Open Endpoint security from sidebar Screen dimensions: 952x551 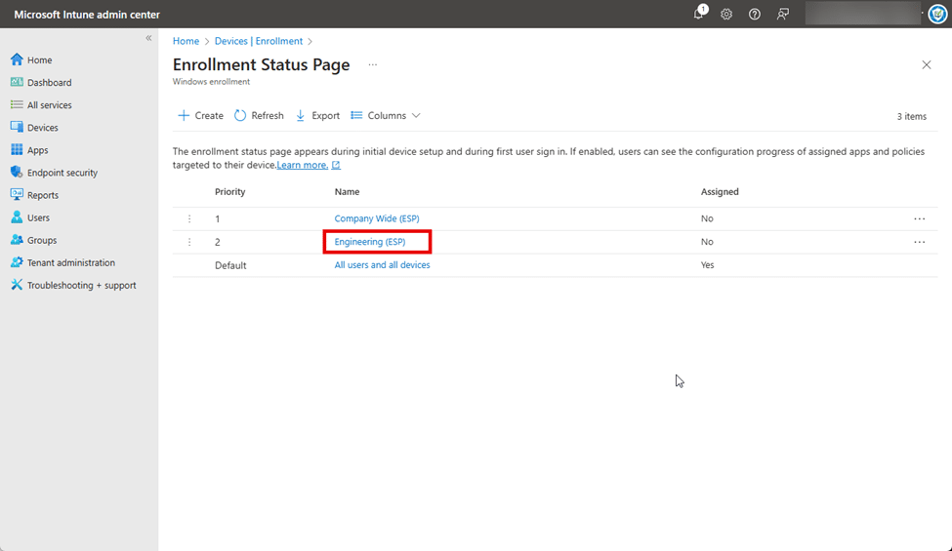(62, 173)
